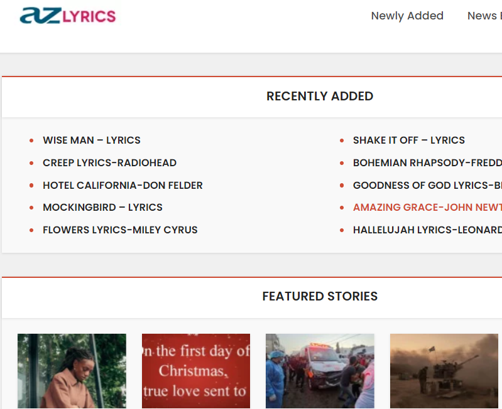Open Mockingbird lyrics link

pyautogui.click(x=102, y=207)
